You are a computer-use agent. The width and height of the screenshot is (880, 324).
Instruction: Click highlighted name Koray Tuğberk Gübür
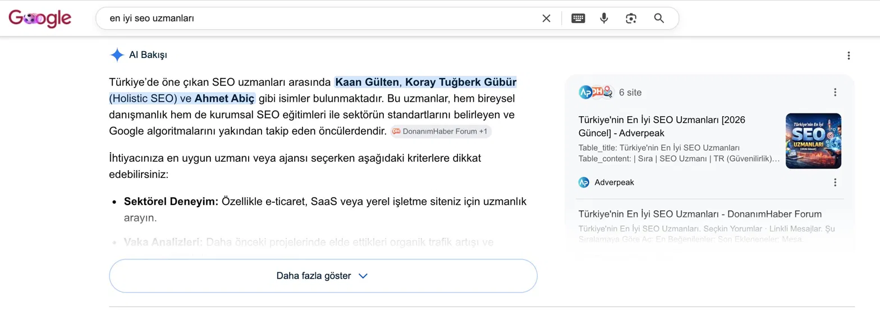point(461,83)
